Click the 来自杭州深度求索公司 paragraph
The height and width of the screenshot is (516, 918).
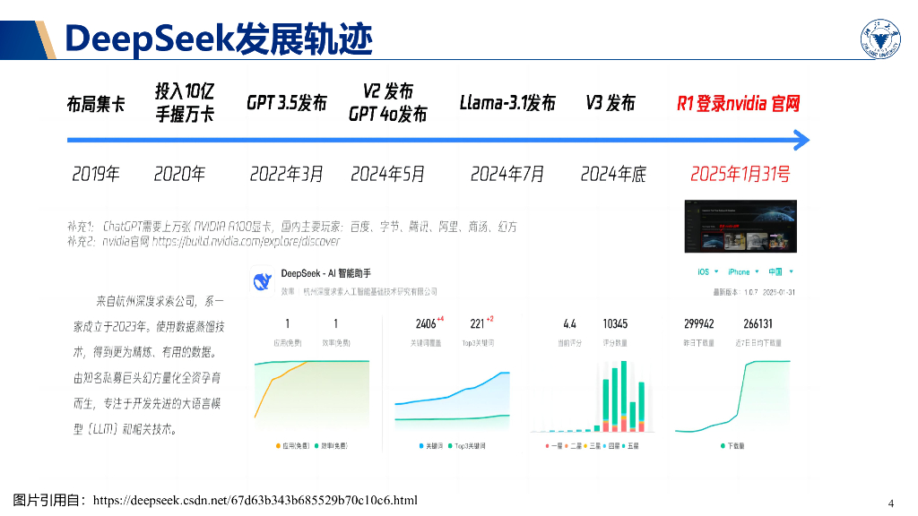point(149,365)
